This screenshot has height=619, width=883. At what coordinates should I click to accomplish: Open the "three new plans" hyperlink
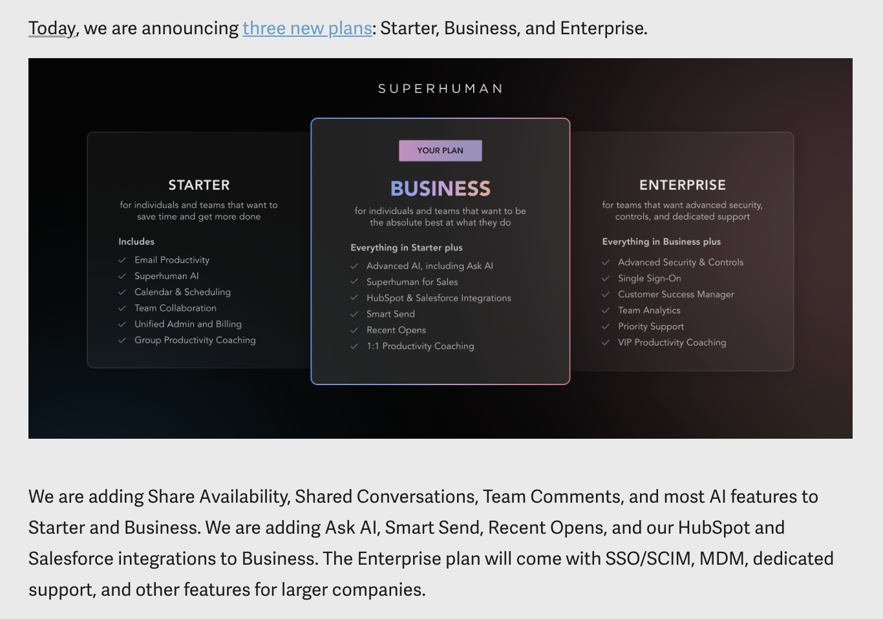[x=307, y=28]
